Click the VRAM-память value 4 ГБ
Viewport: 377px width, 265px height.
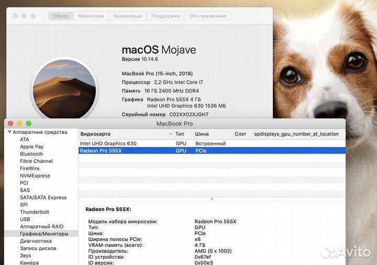pos(200,245)
